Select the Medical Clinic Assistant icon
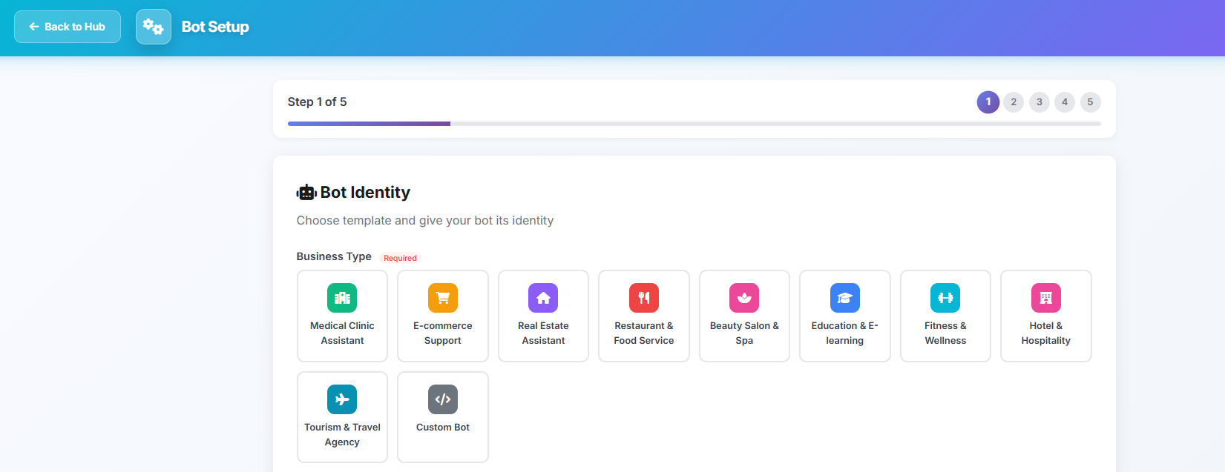The width and height of the screenshot is (1225, 472). tap(342, 298)
